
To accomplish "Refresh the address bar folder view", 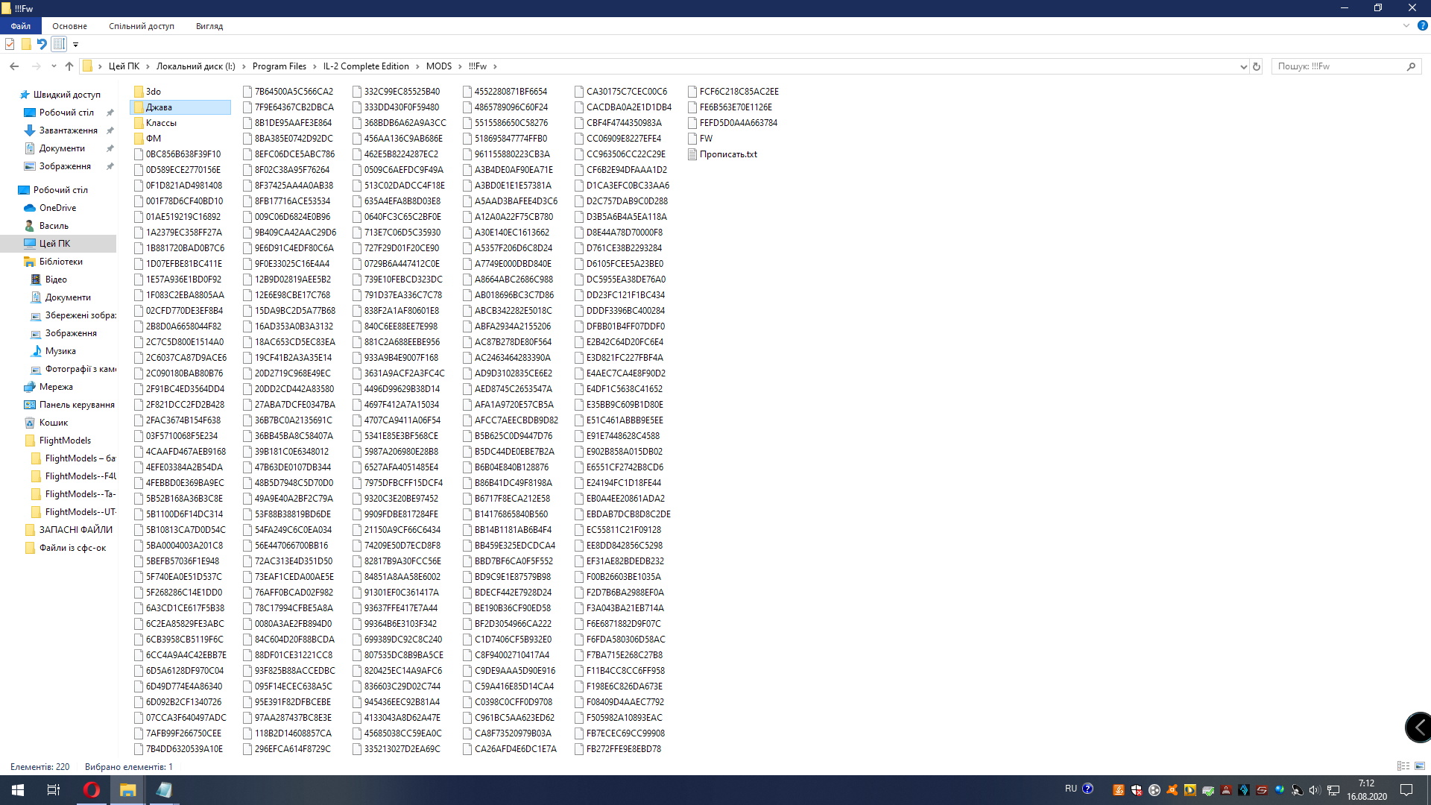I will tap(1257, 66).
